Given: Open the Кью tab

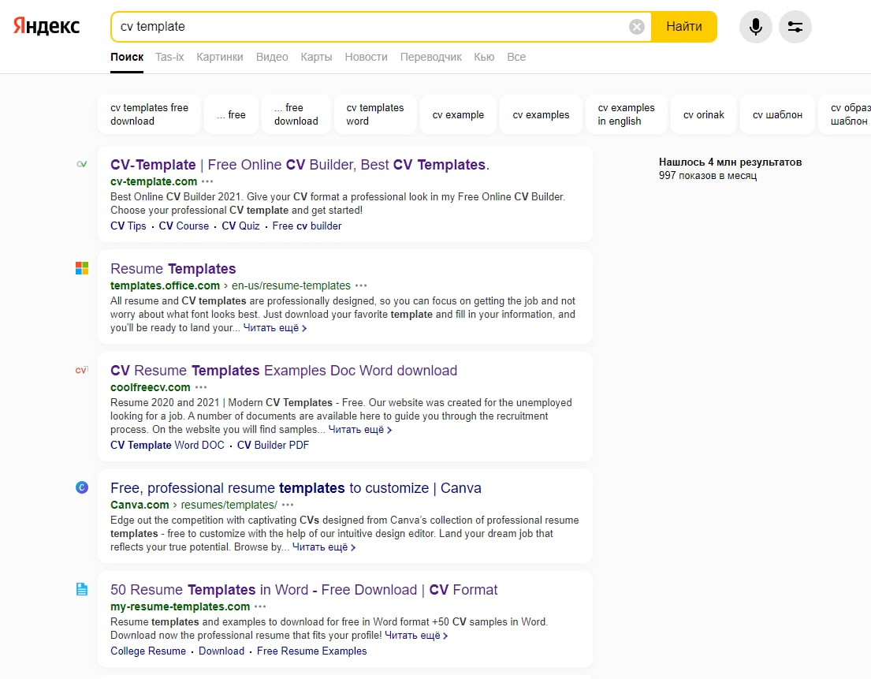Looking at the screenshot, I should tap(484, 57).
